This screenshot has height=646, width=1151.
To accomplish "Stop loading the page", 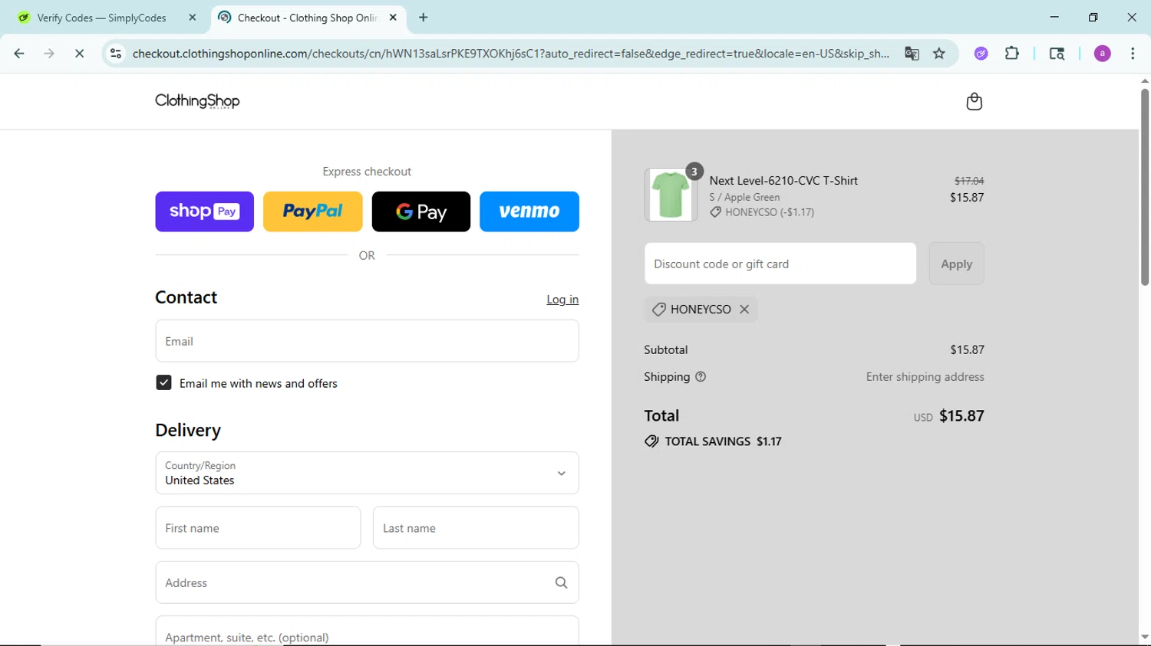I will tap(79, 54).
